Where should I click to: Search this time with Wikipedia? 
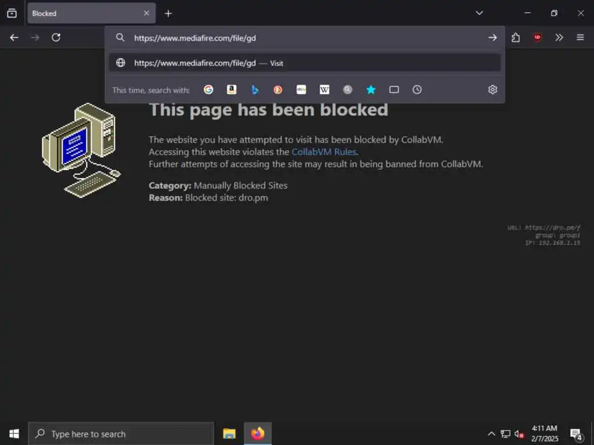click(324, 90)
